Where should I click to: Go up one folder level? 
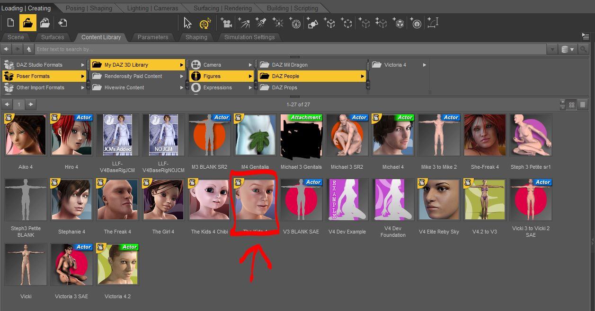[x=29, y=49]
